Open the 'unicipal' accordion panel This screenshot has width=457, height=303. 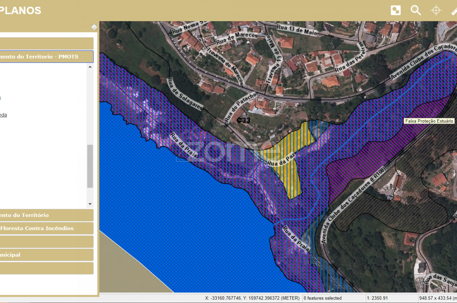(47, 255)
